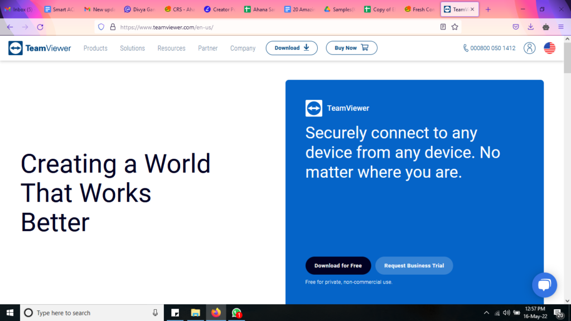
Task: Open the Solutions menu
Action: (132, 48)
